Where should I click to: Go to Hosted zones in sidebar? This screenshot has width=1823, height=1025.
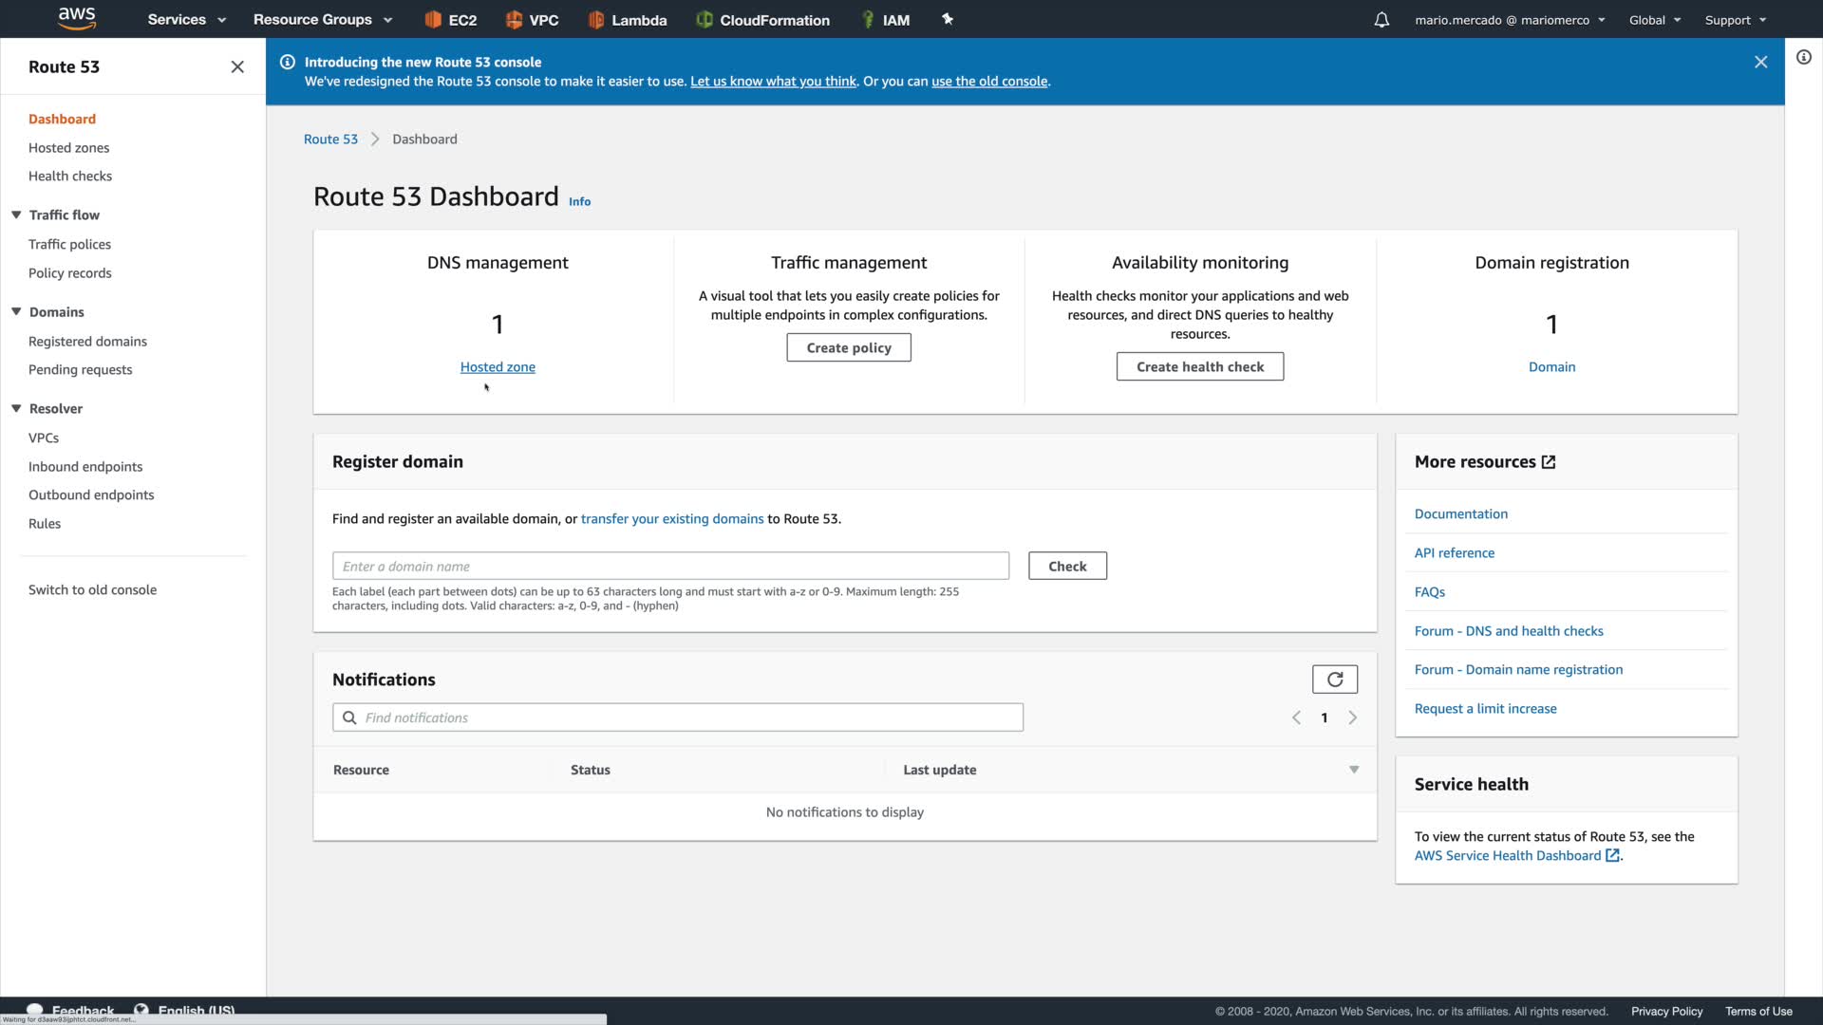68,148
